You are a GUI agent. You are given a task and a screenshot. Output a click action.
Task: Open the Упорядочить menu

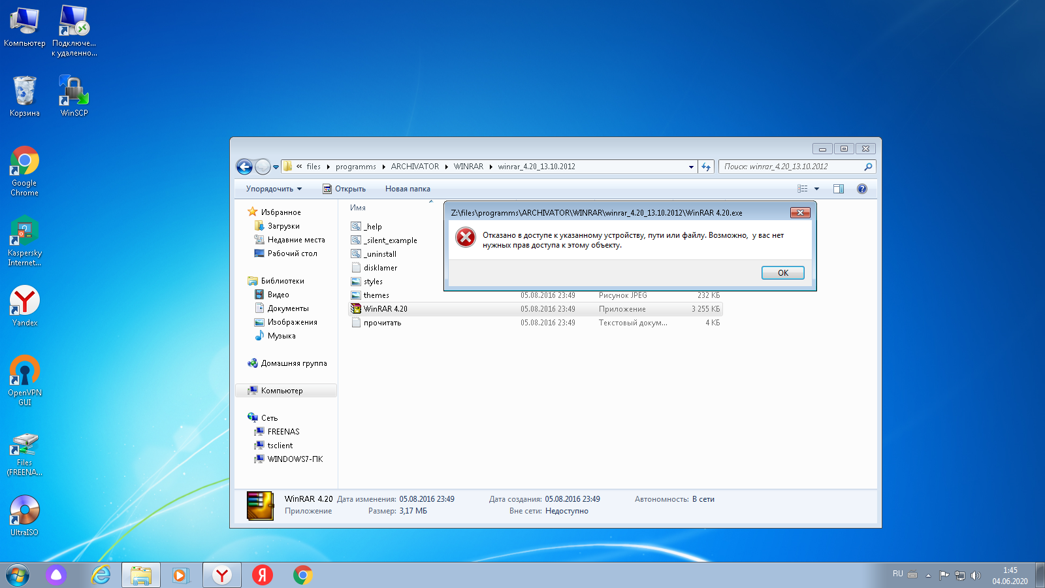tap(274, 189)
